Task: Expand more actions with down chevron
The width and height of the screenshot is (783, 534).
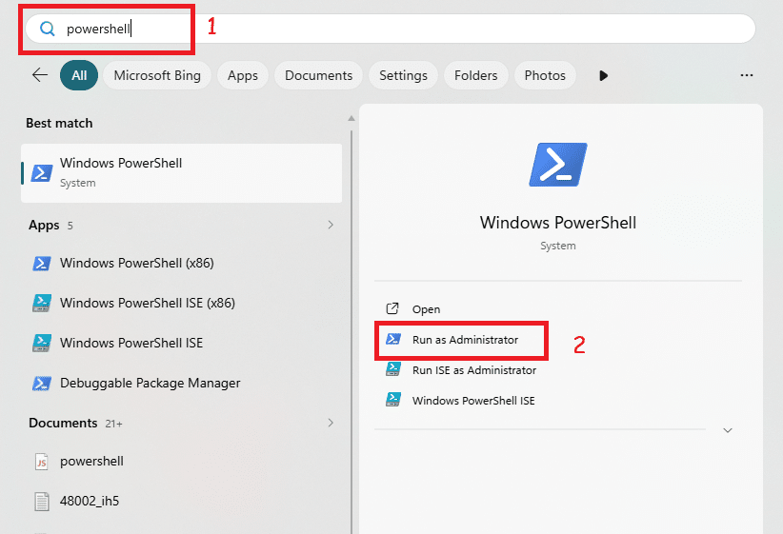Action: [728, 430]
